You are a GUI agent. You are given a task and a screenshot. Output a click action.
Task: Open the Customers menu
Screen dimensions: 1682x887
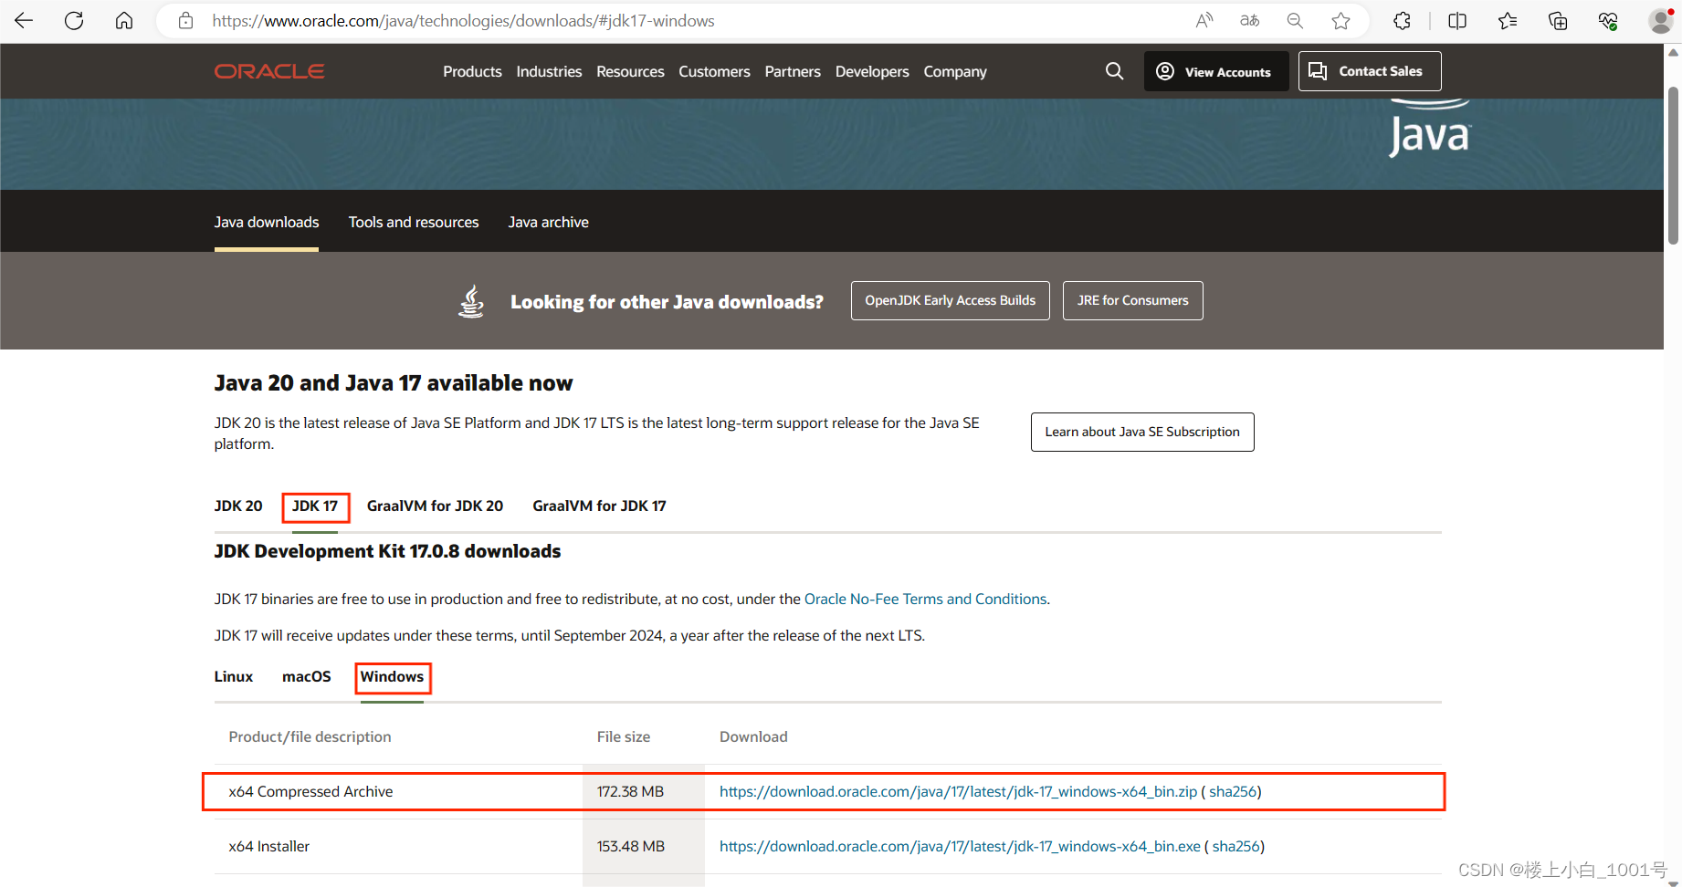714,71
